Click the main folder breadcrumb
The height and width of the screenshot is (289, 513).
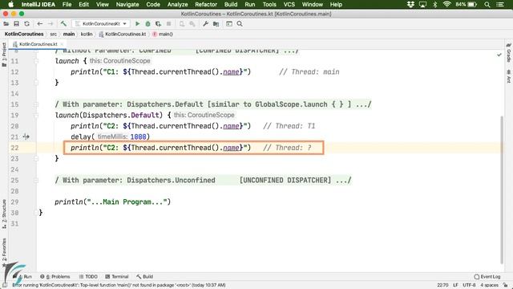tap(69, 34)
